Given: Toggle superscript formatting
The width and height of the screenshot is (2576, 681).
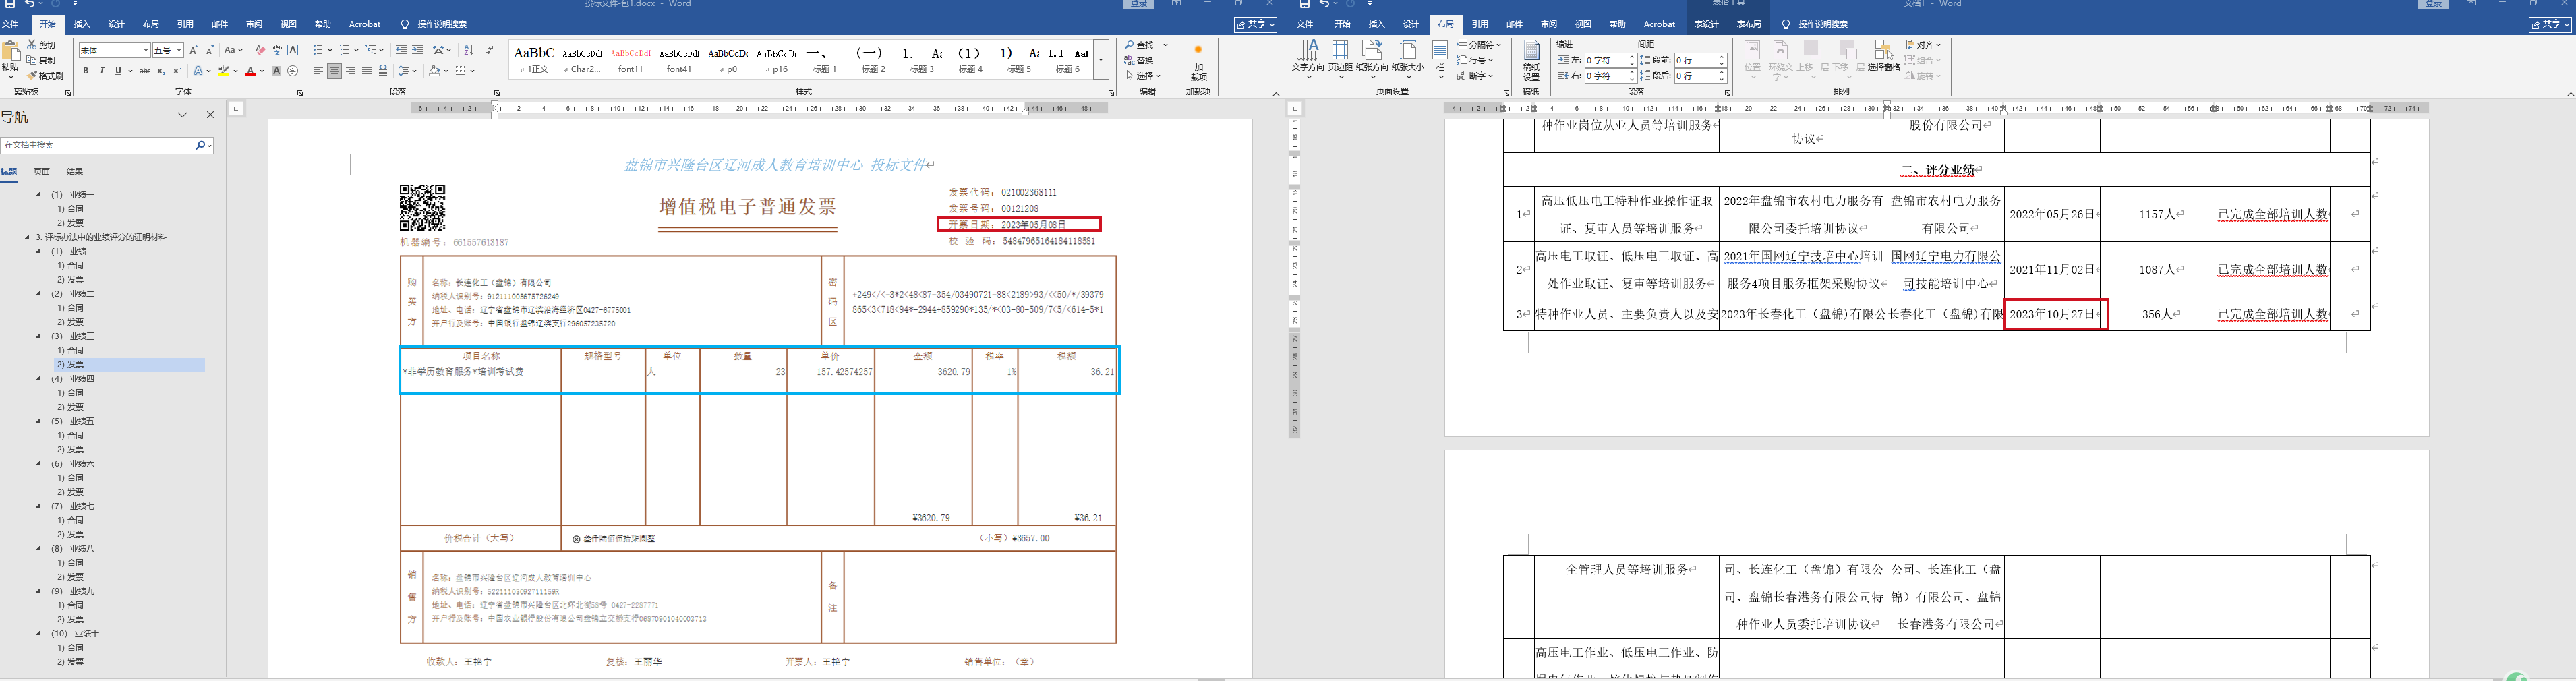Looking at the screenshot, I should coord(177,71).
